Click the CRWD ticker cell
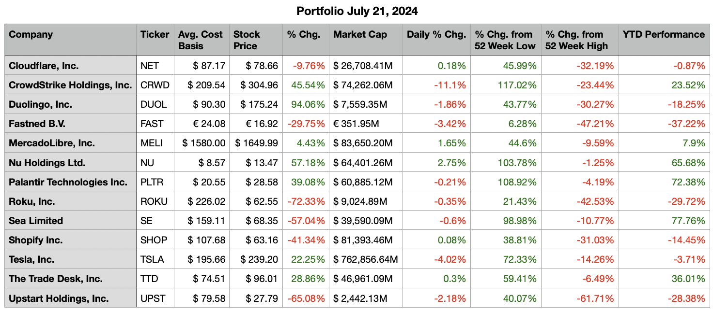The width and height of the screenshot is (713, 311). tap(155, 85)
